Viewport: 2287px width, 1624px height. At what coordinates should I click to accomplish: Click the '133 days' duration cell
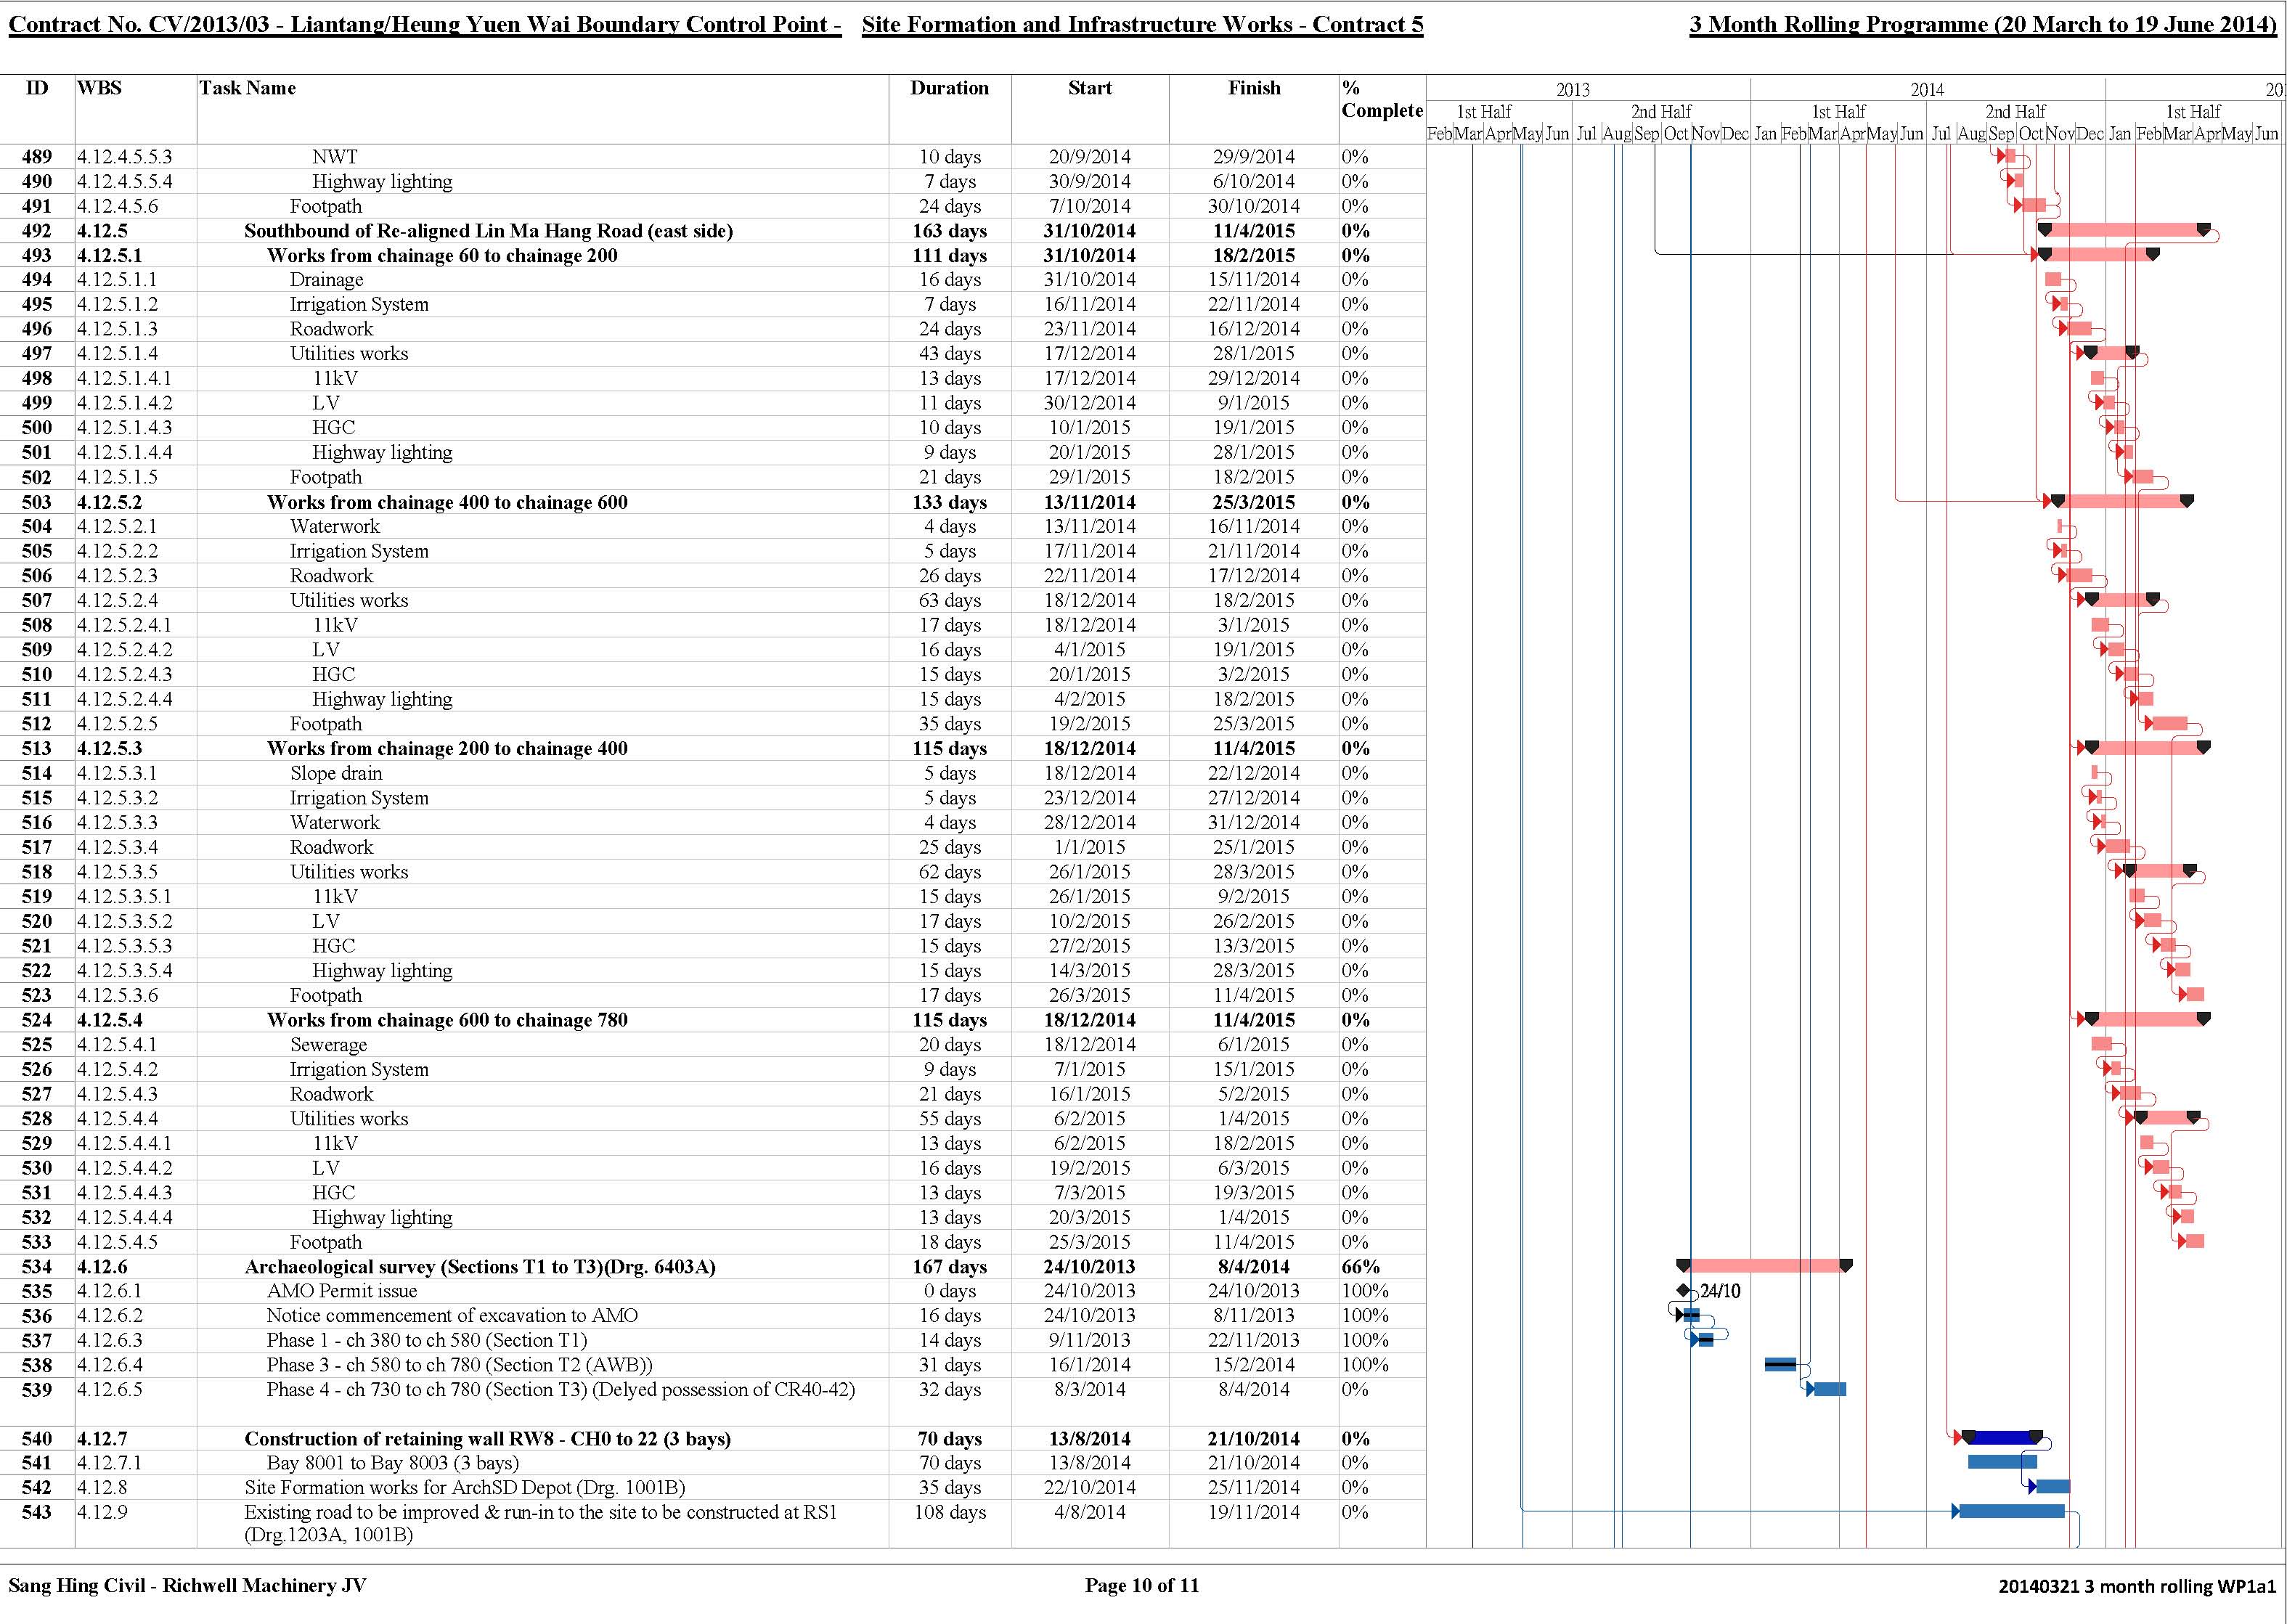950,502
